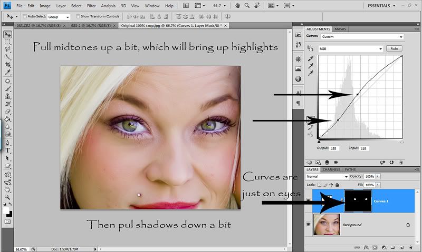Image resolution: width=422 pixels, height=252 pixels.
Task: Open the layer Fill slider arrow
Action: click(378, 185)
